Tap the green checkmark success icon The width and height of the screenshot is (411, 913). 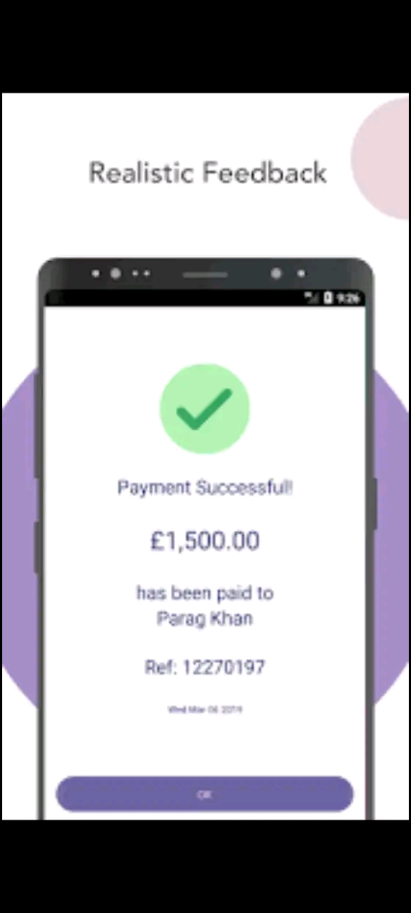pyautogui.click(x=204, y=409)
